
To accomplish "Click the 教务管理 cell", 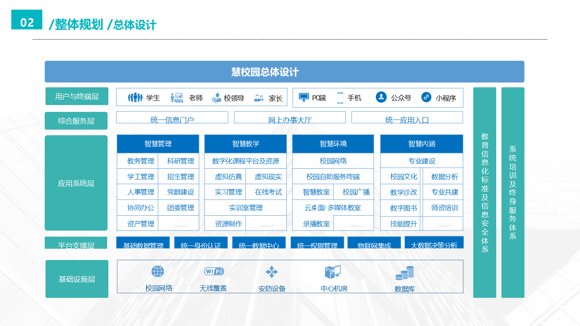I will coord(141,161).
